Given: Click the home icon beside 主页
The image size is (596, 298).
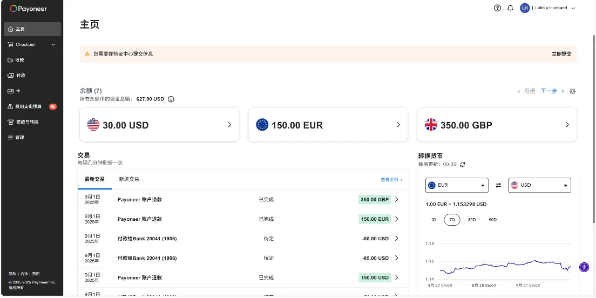Looking at the screenshot, I should coord(11,29).
